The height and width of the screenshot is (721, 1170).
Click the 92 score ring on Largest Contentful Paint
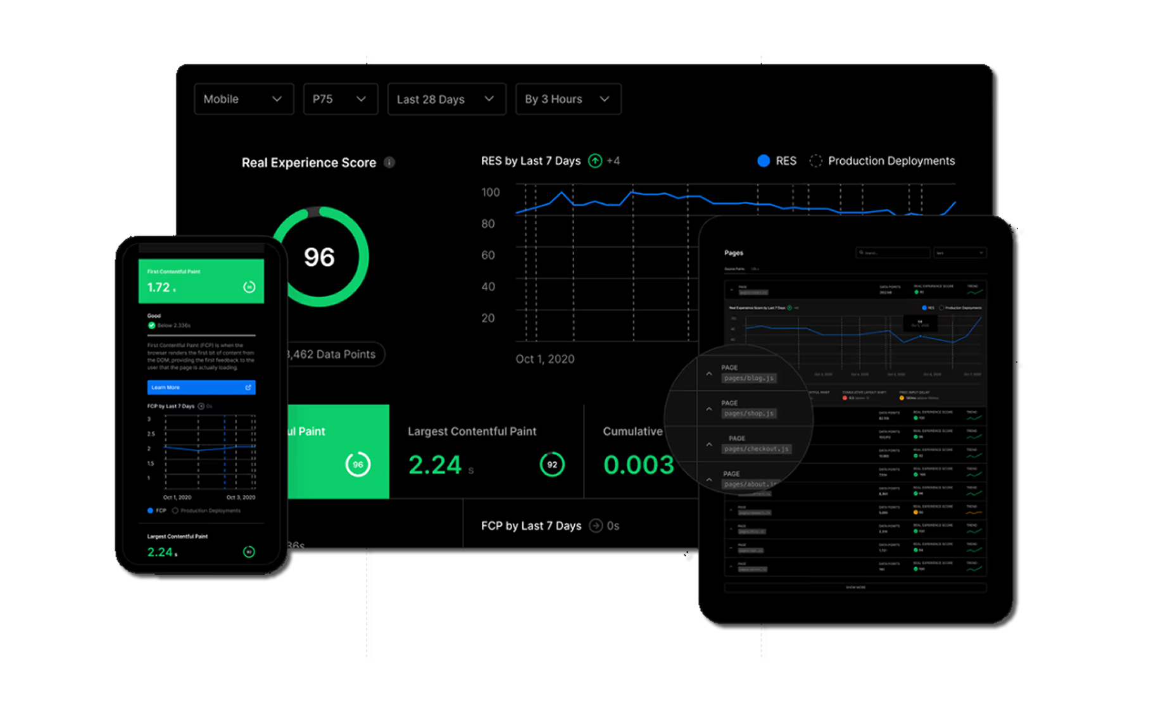point(552,465)
